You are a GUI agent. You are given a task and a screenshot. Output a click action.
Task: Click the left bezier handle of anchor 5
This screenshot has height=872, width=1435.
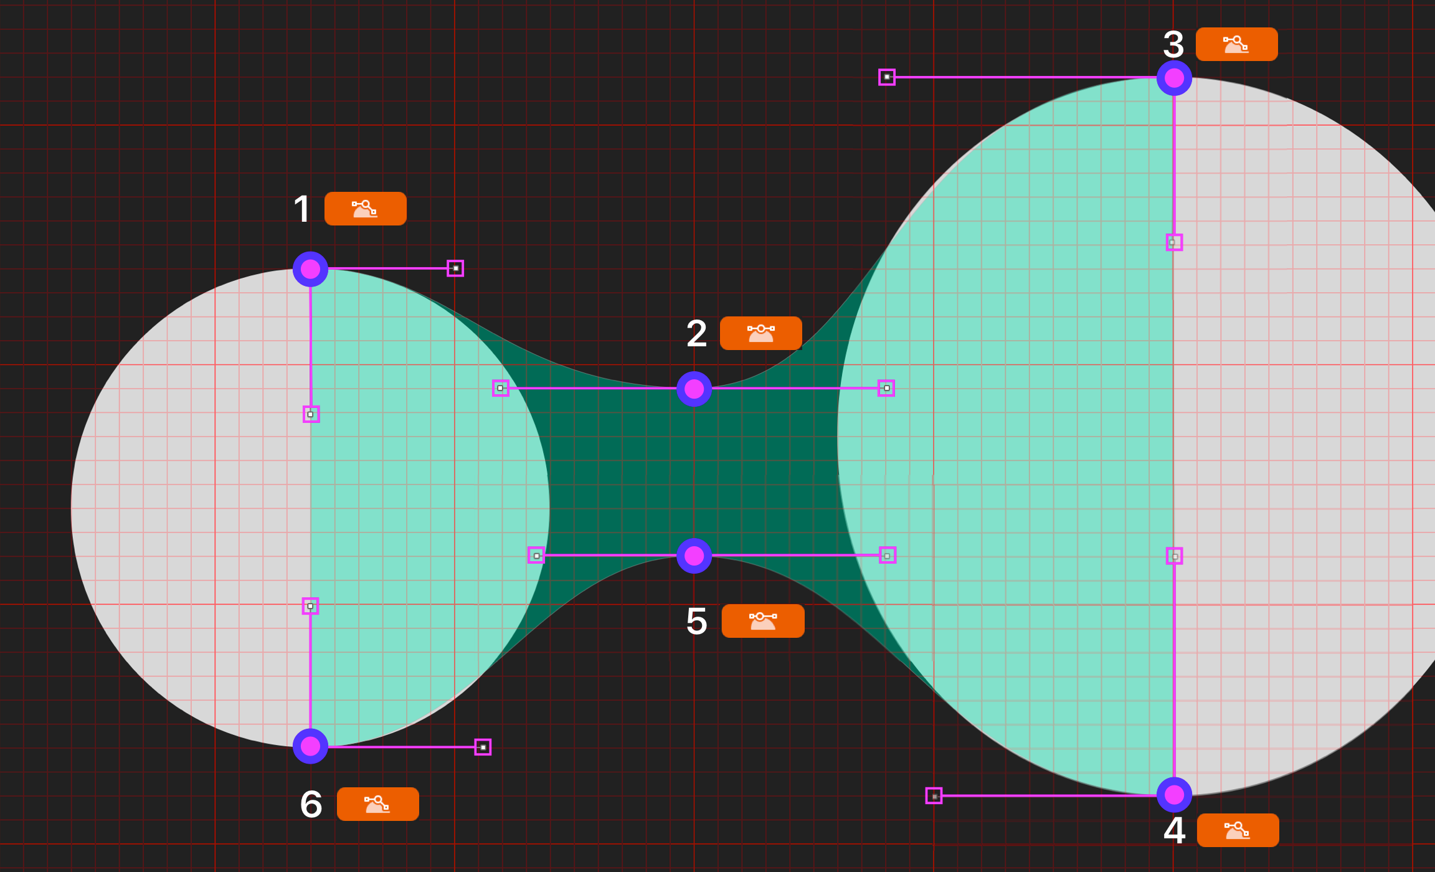pos(536,556)
